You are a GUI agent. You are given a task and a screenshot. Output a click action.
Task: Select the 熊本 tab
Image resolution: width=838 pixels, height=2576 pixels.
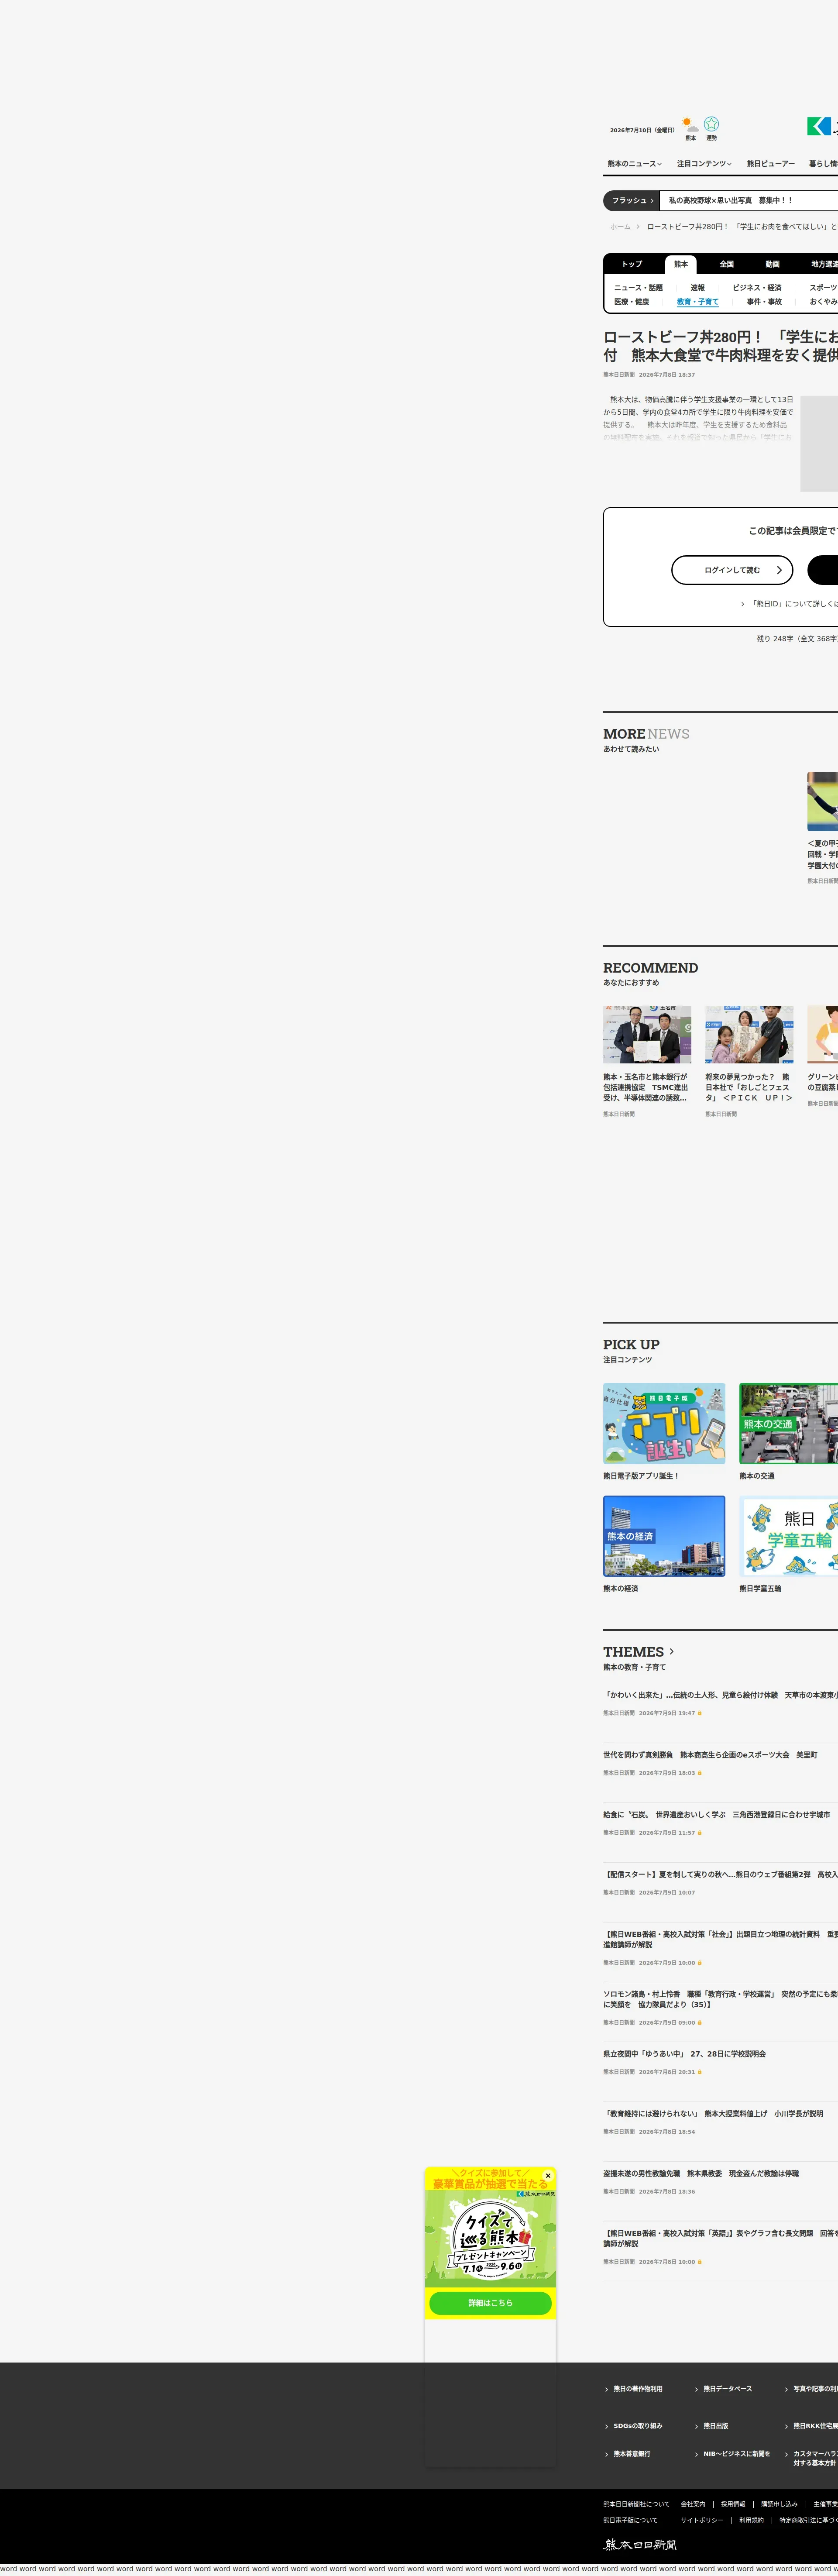681,264
